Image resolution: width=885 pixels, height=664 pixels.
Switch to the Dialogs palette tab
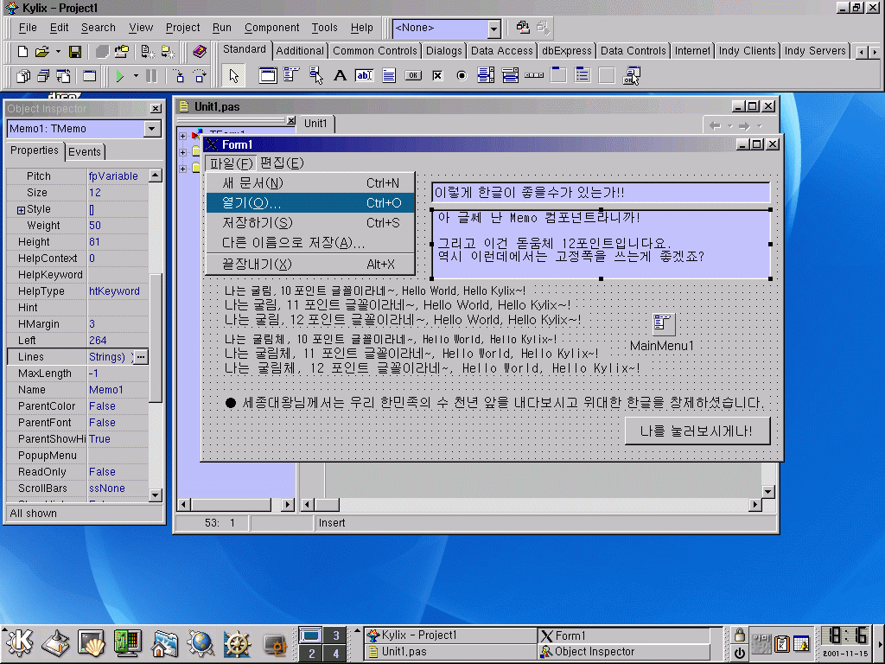[x=443, y=51]
